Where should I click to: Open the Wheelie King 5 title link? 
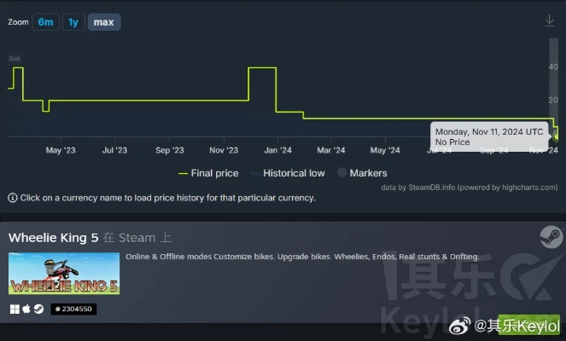54,238
